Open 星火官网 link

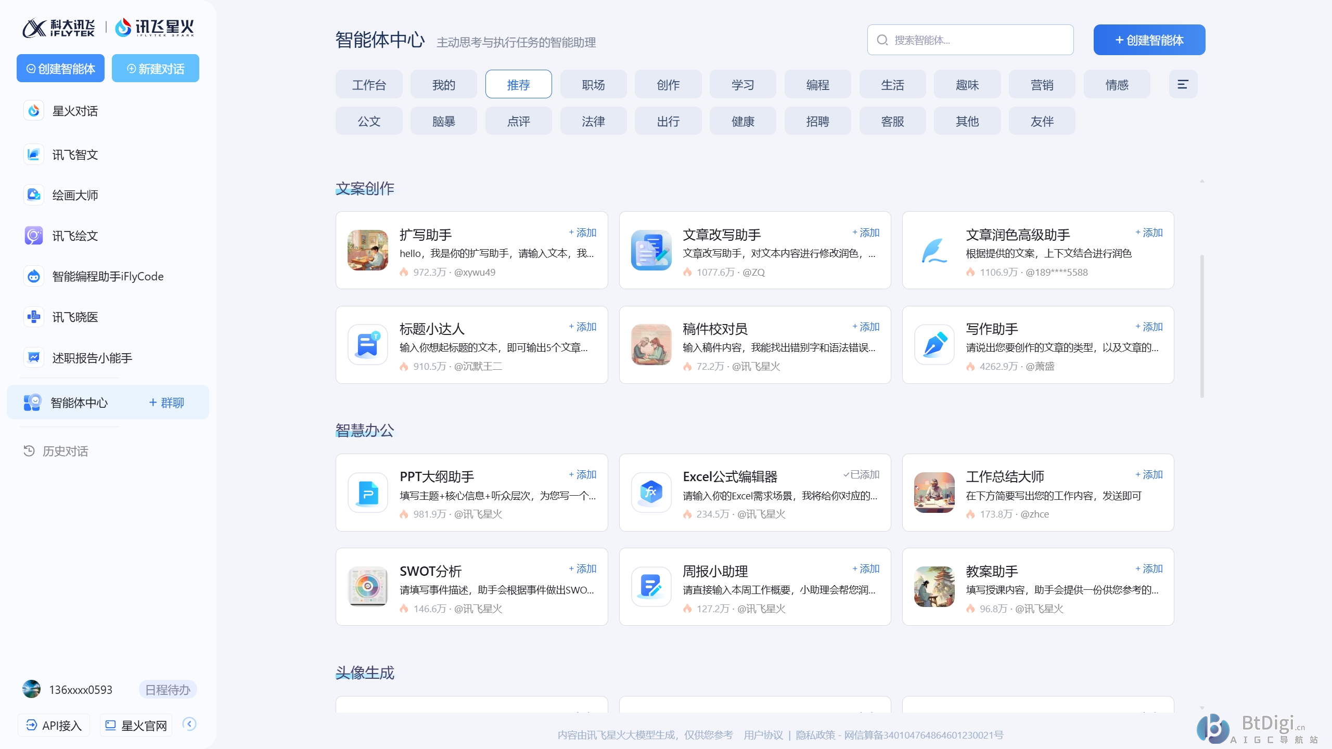click(136, 725)
